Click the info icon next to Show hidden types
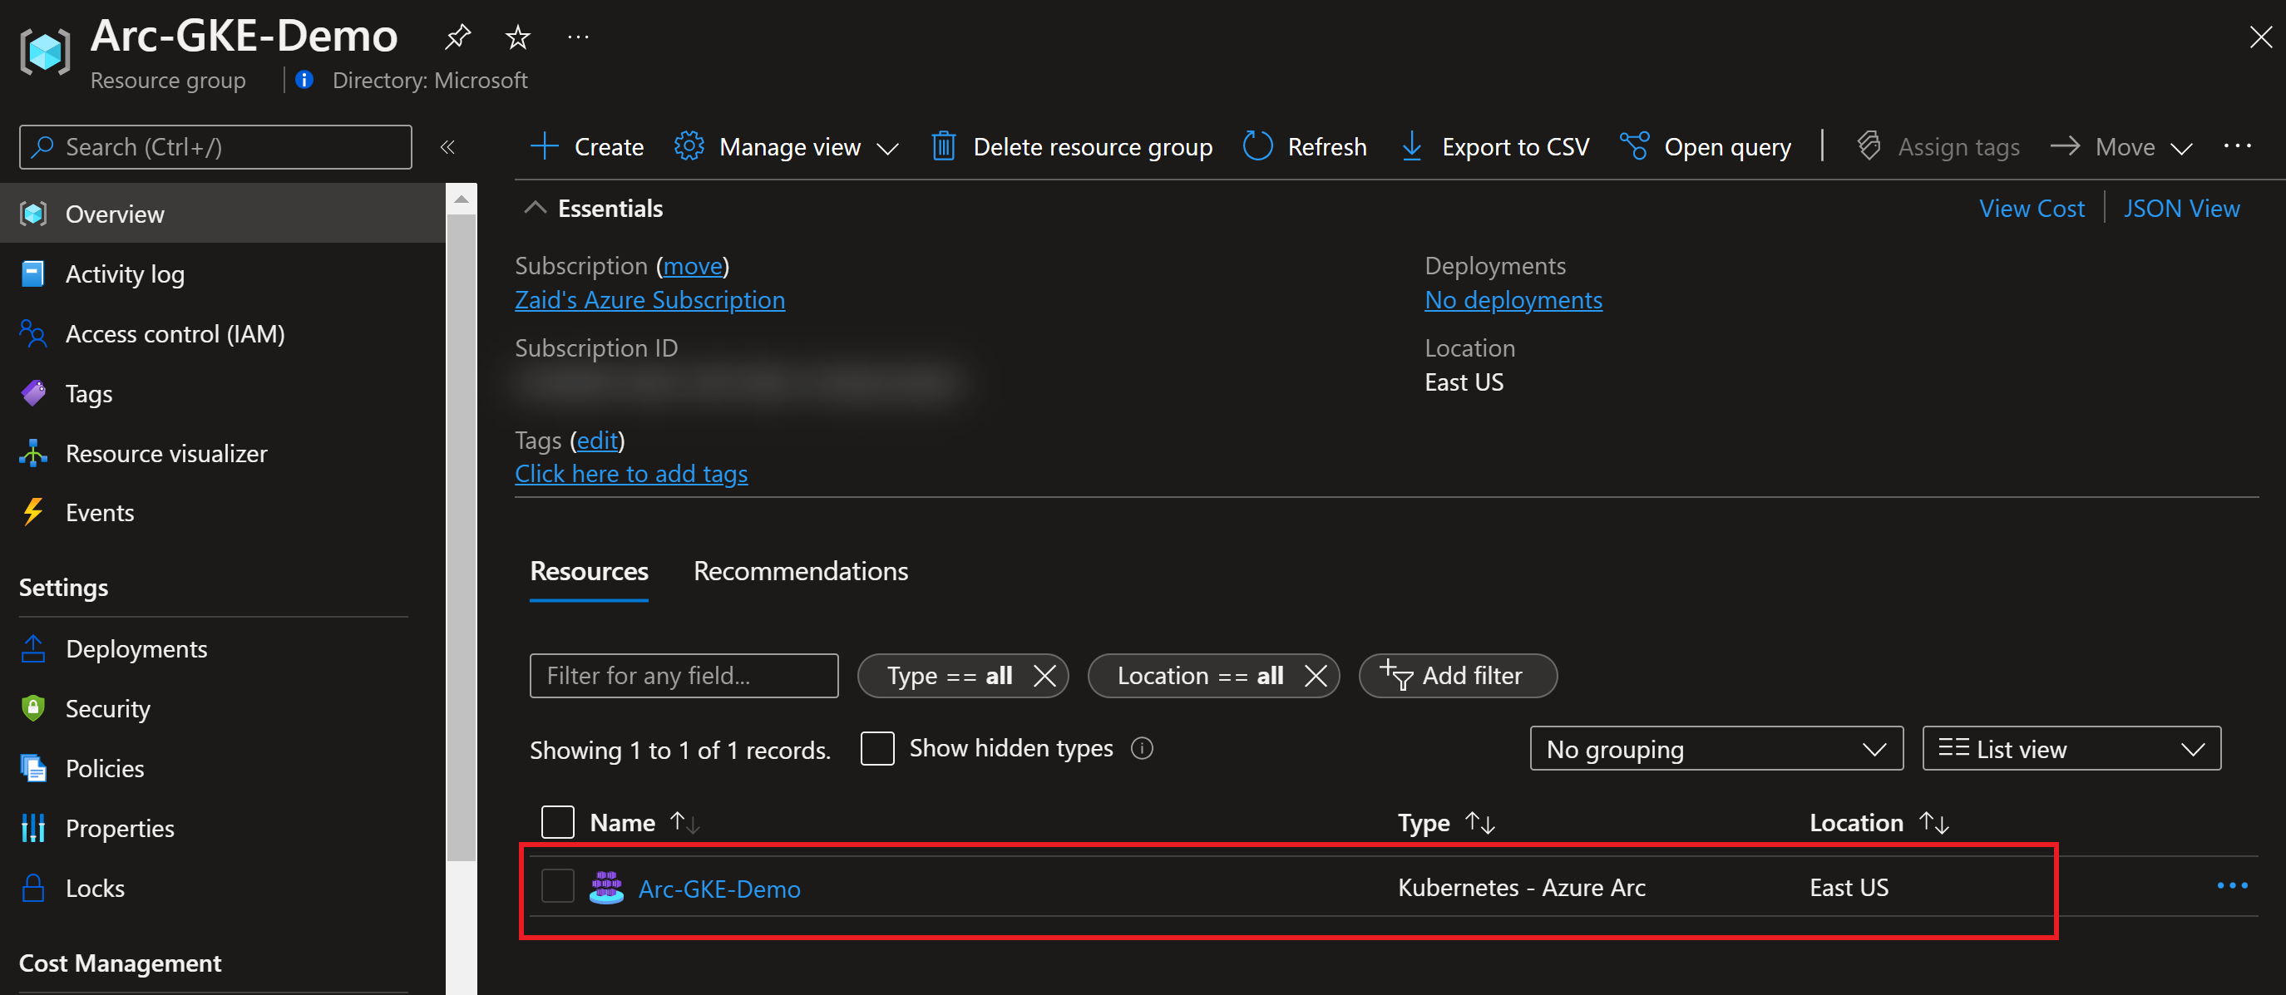The image size is (2286, 995). [x=1142, y=748]
